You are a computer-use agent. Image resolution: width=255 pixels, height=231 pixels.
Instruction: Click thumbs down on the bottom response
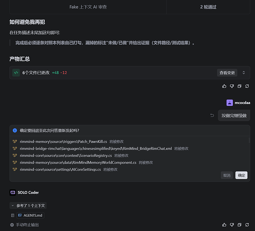232,225
